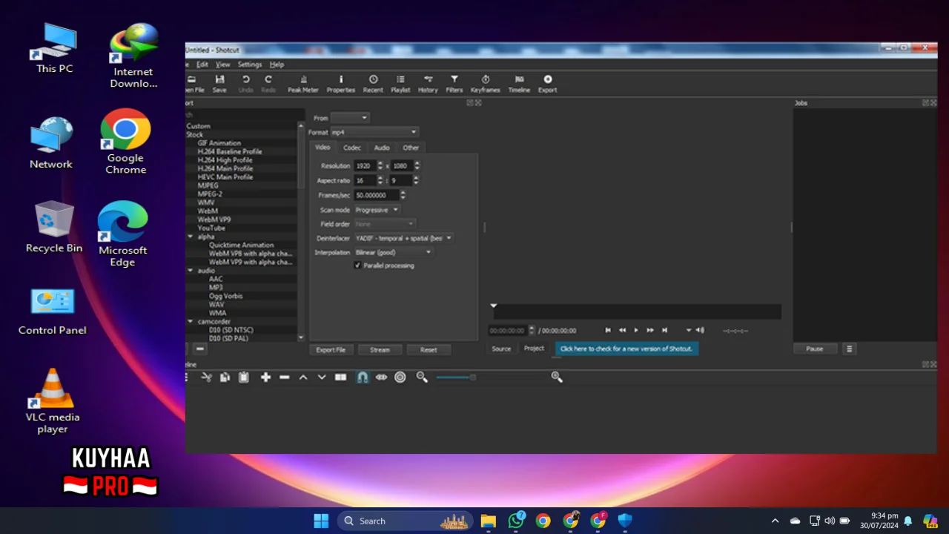949x534 pixels.
Task: Click the Export toolbar icon
Action: [547, 84]
